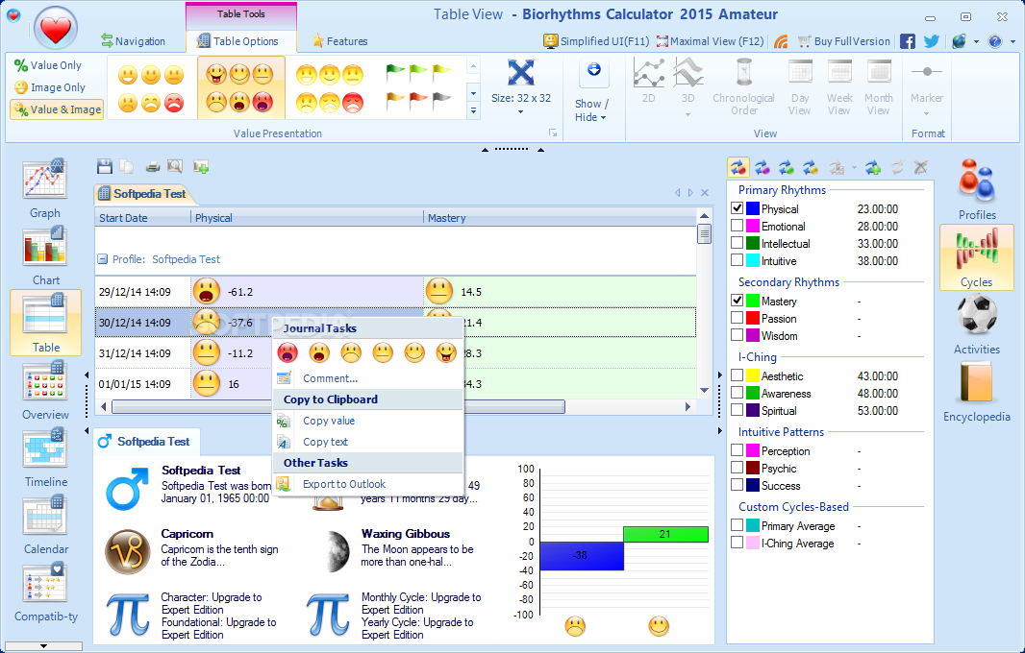The width and height of the screenshot is (1025, 653).
Task: Click the print preview magnifier icon
Action: (x=175, y=167)
